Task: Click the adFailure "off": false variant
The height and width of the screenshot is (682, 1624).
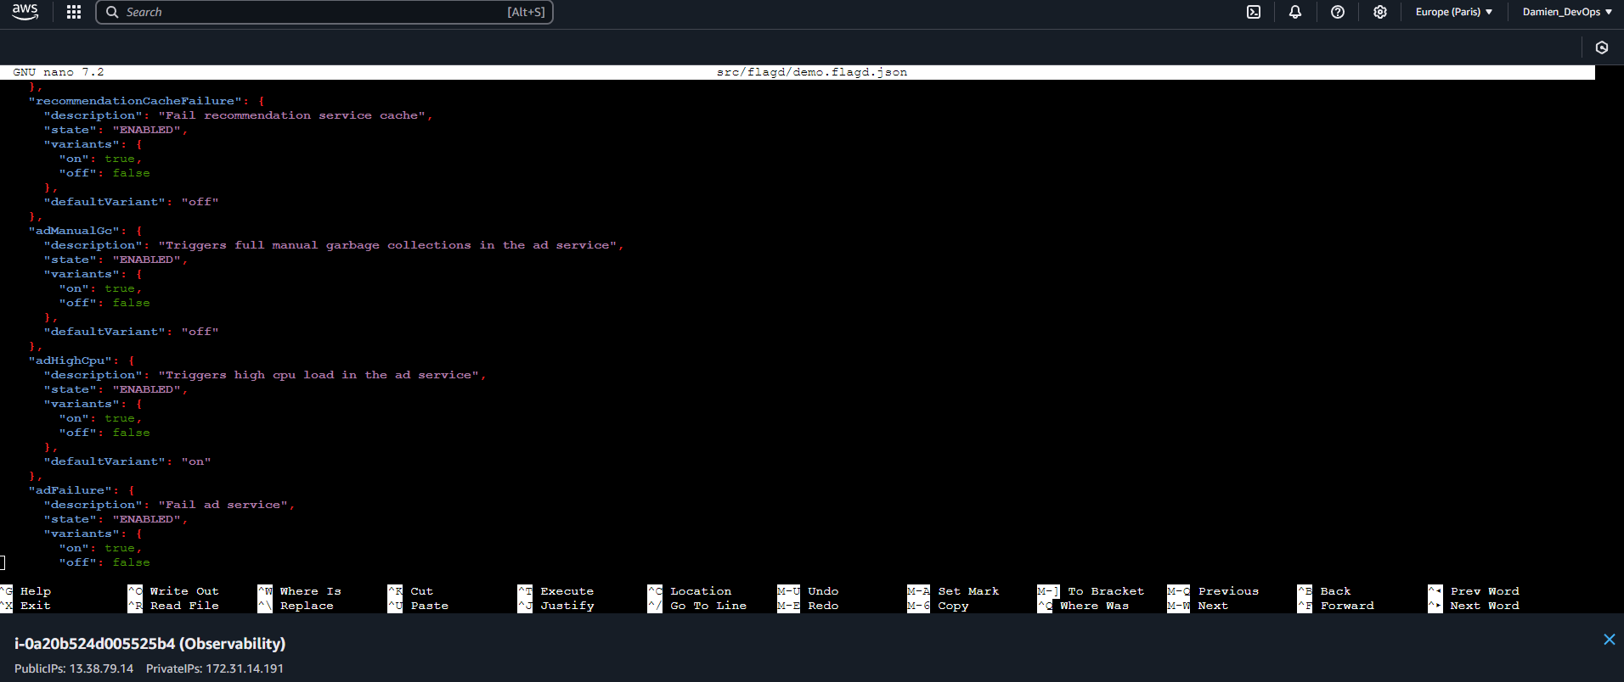Action: tap(104, 562)
